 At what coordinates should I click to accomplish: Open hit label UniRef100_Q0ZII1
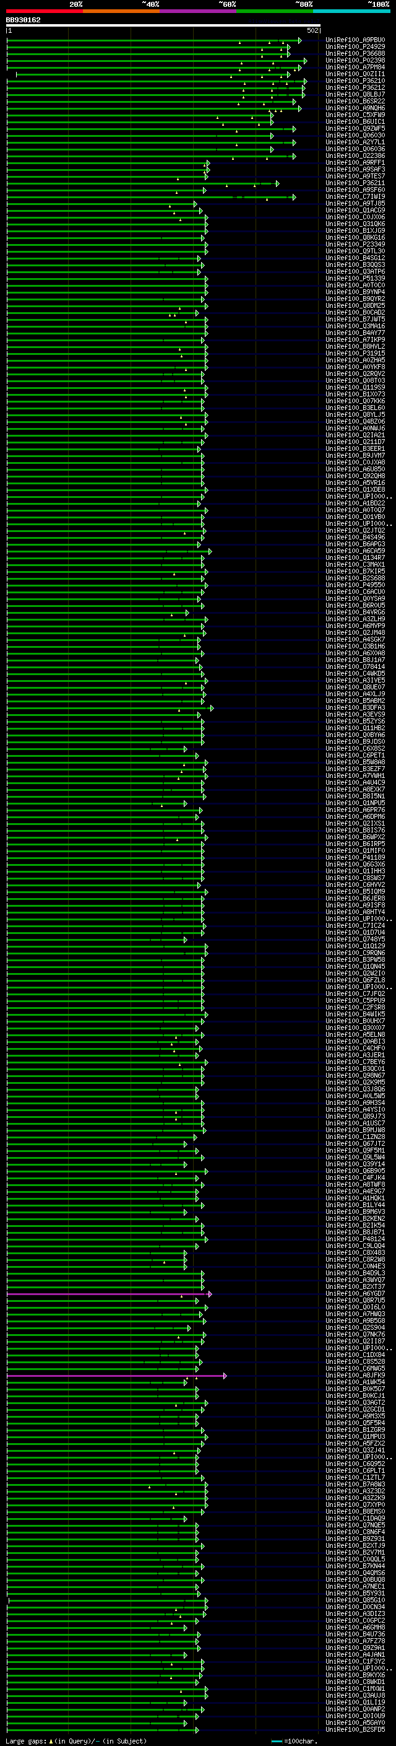click(355, 74)
